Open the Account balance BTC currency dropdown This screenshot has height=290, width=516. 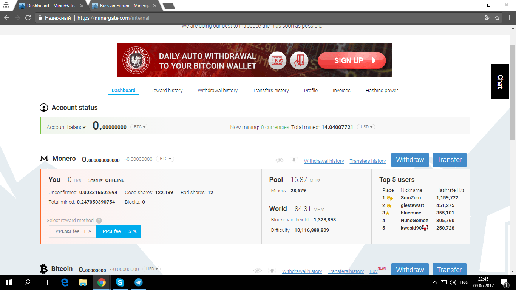coord(139,127)
